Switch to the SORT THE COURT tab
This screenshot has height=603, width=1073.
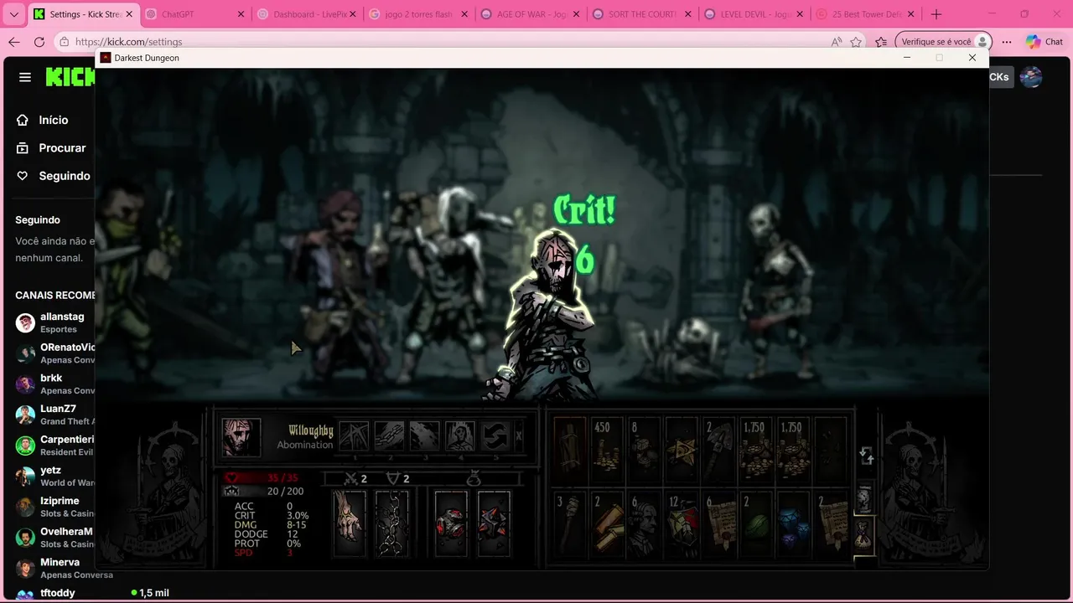coord(643,14)
